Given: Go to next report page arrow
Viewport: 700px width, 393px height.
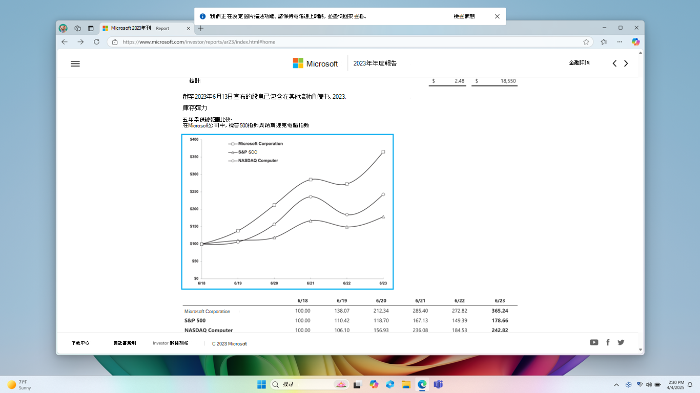Looking at the screenshot, I should point(626,63).
